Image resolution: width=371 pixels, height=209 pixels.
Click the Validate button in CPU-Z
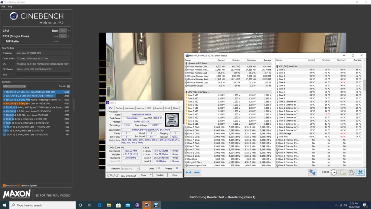(160, 175)
